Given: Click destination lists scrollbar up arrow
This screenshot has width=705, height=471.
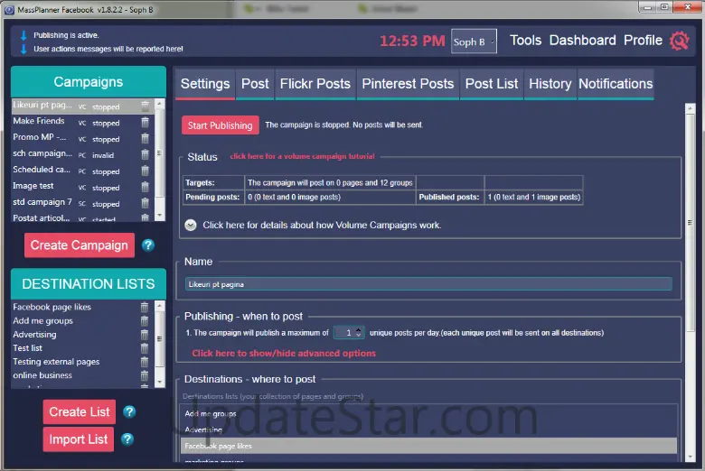Looking at the screenshot, I should point(159,306).
